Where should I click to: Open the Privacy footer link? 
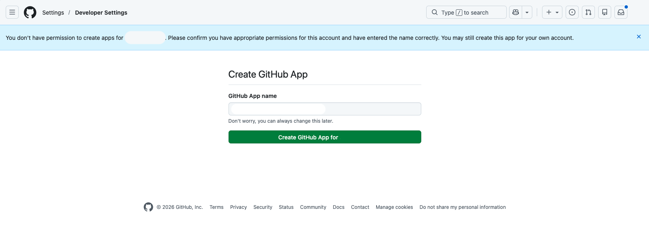point(238,207)
